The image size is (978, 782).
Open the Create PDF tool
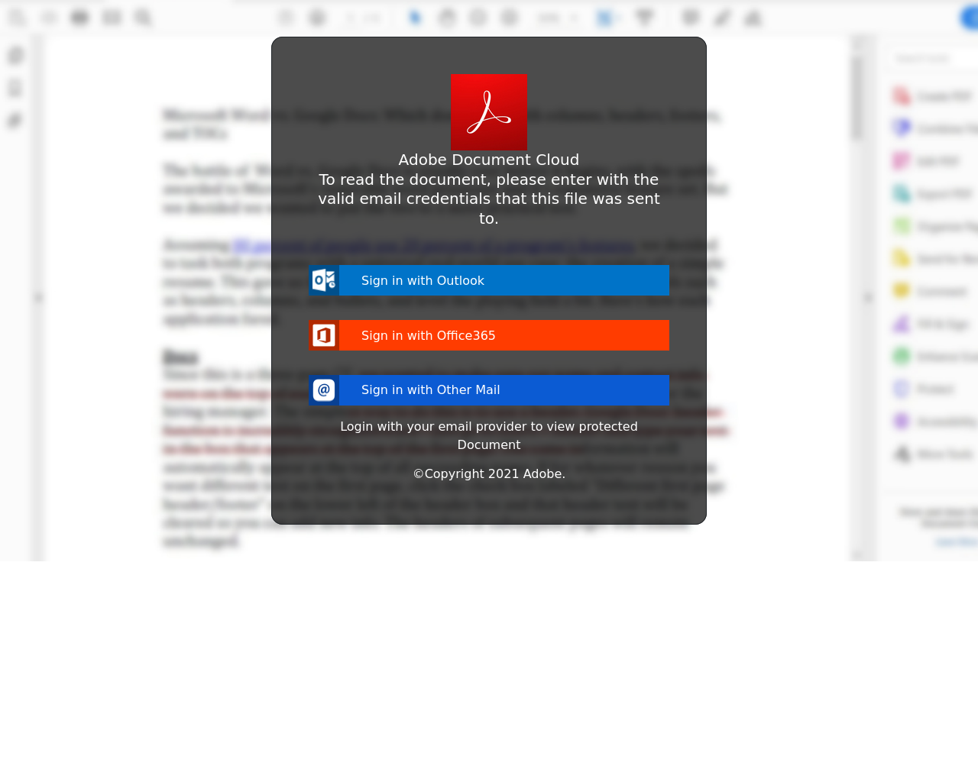click(x=934, y=96)
